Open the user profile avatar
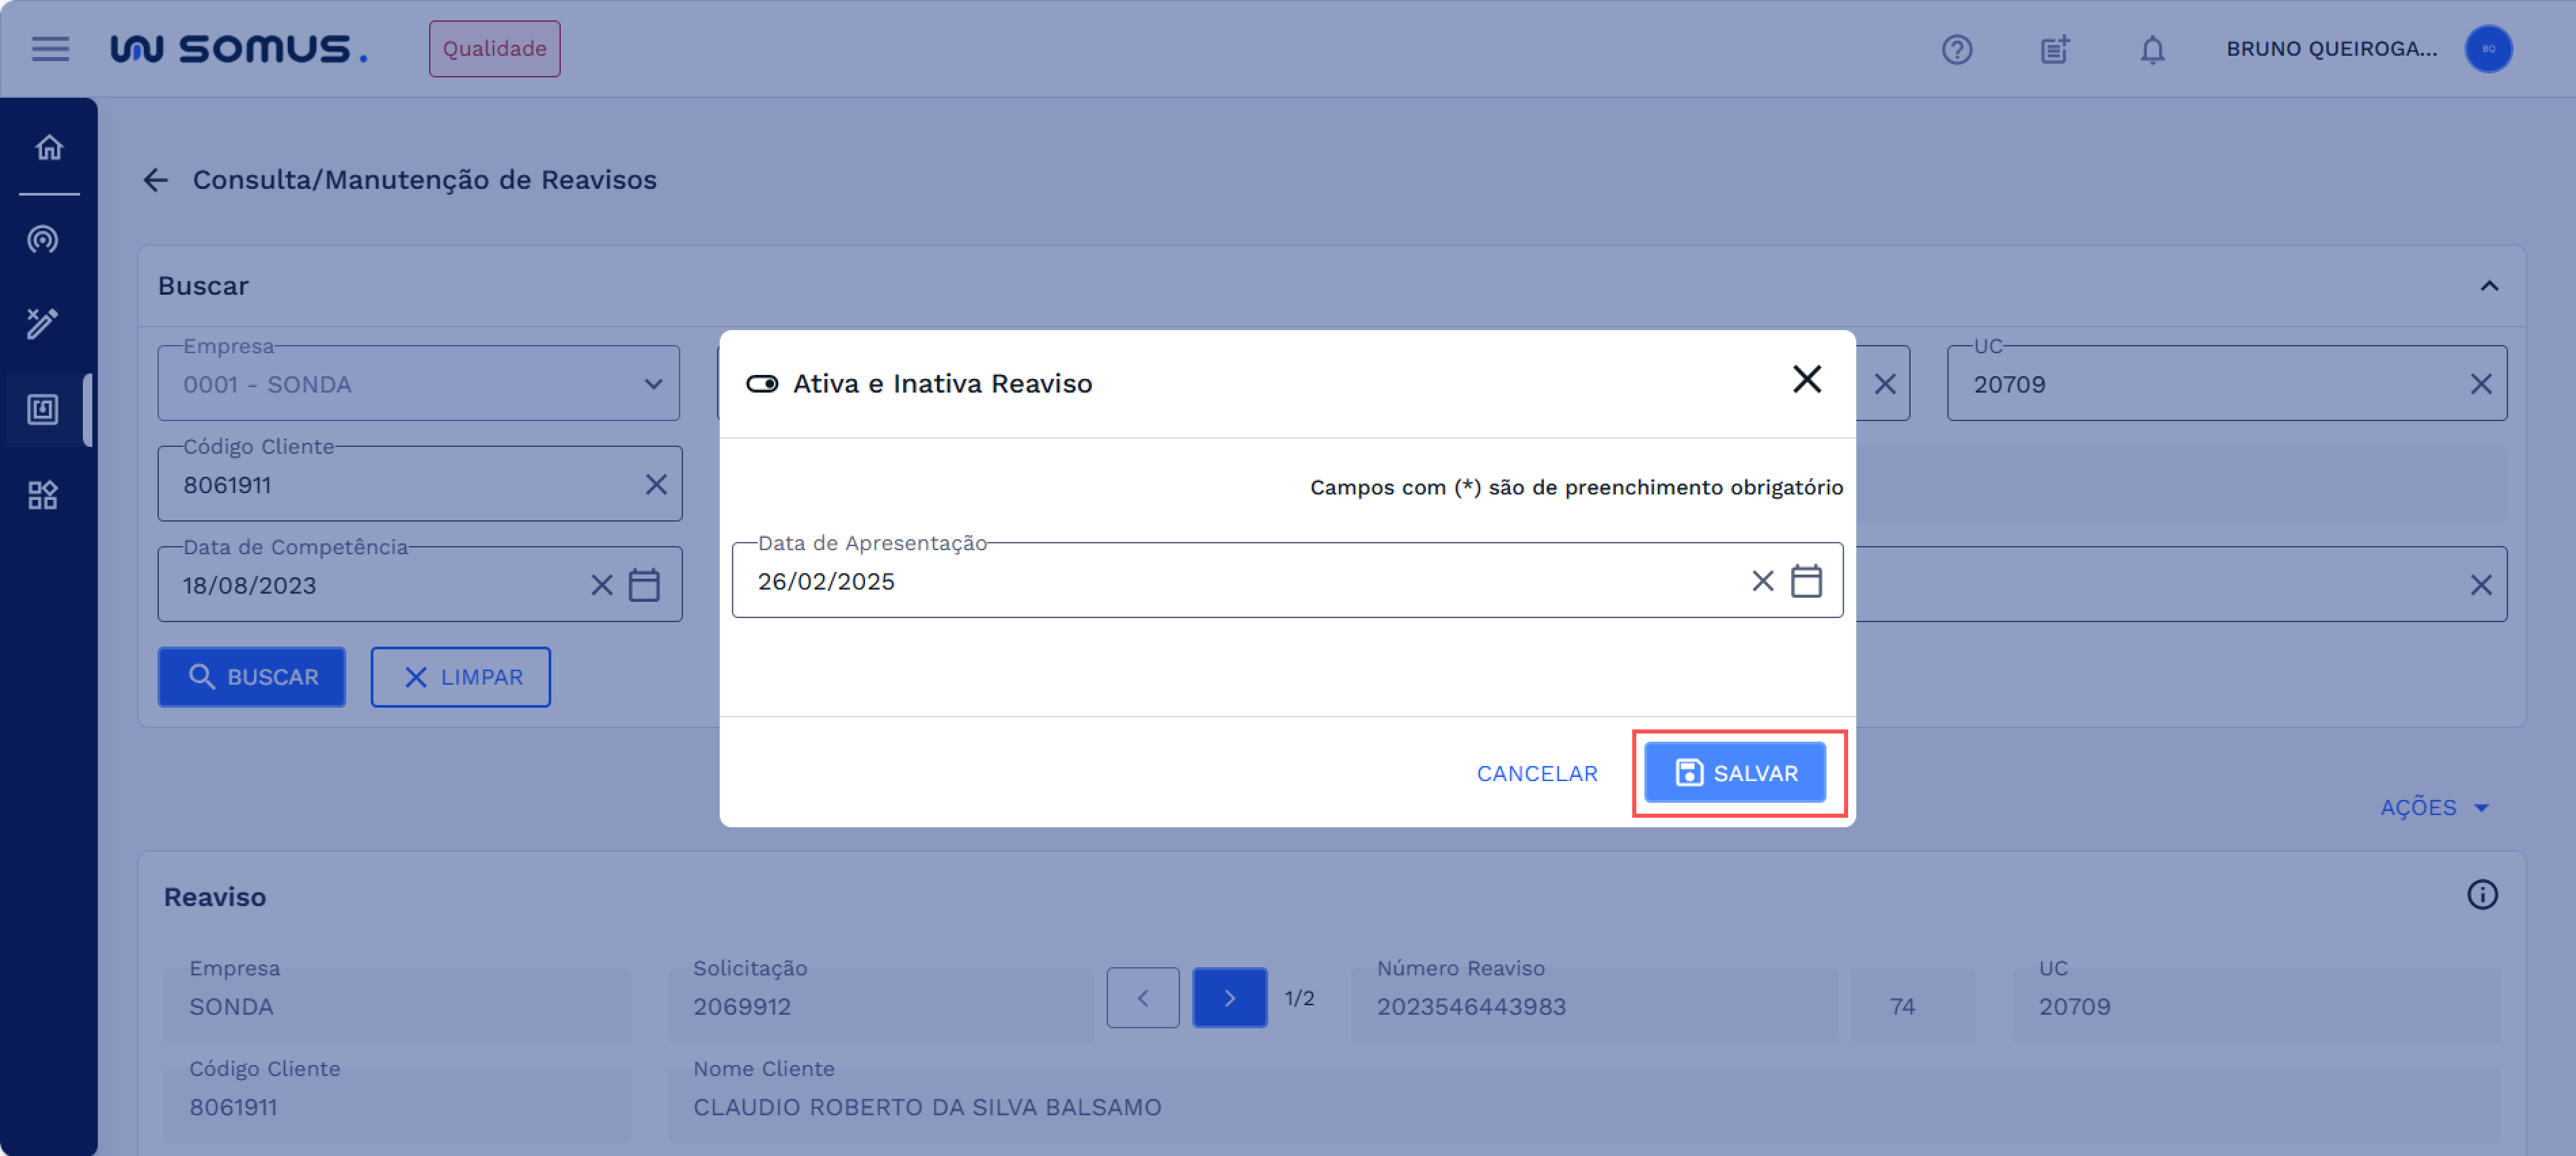Image resolution: width=2576 pixels, height=1156 pixels. point(2488,49)
